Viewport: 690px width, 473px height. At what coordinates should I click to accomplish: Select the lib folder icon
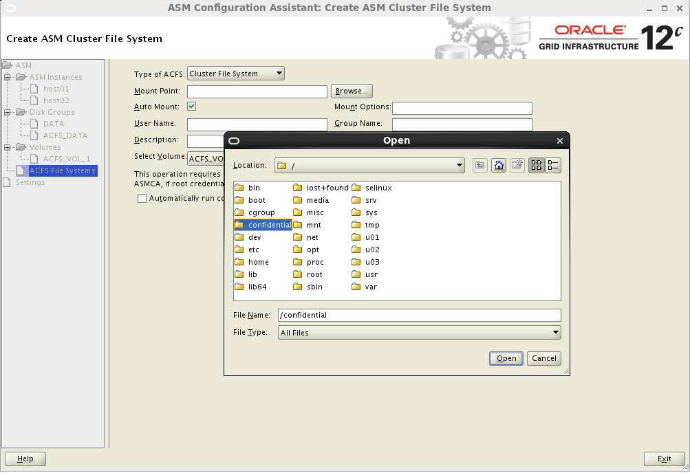point(239,274)
